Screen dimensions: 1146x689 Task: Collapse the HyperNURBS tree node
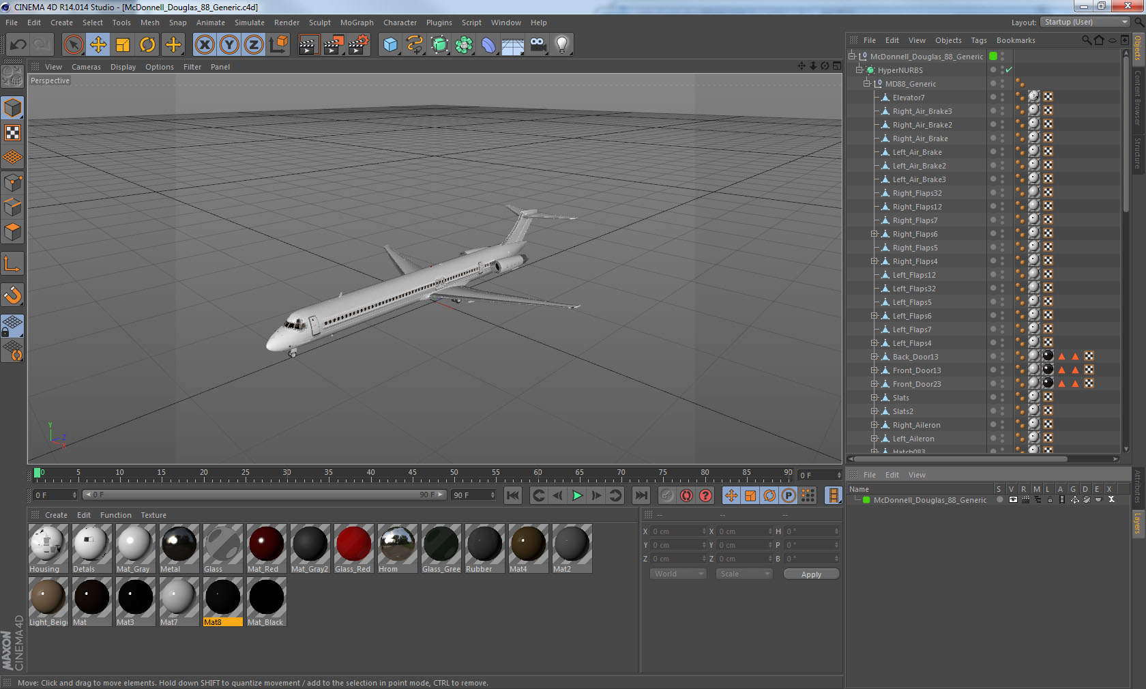[x=859, y=70]
